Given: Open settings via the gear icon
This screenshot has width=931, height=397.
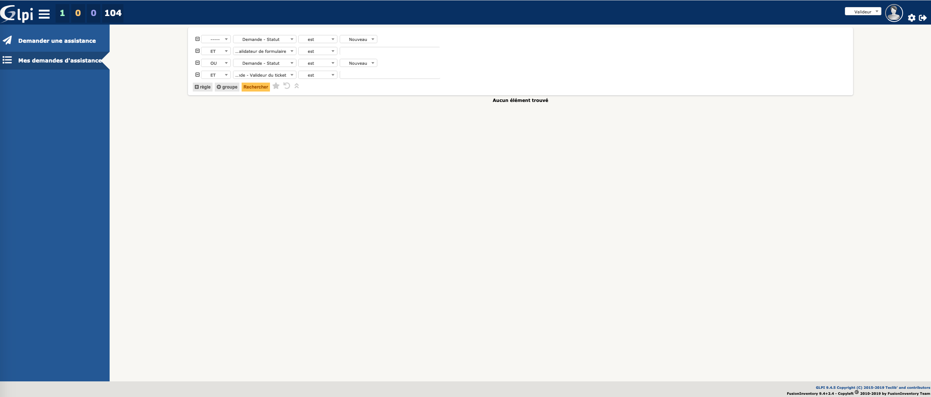Looking at the screenshot, I should [912, 18].
